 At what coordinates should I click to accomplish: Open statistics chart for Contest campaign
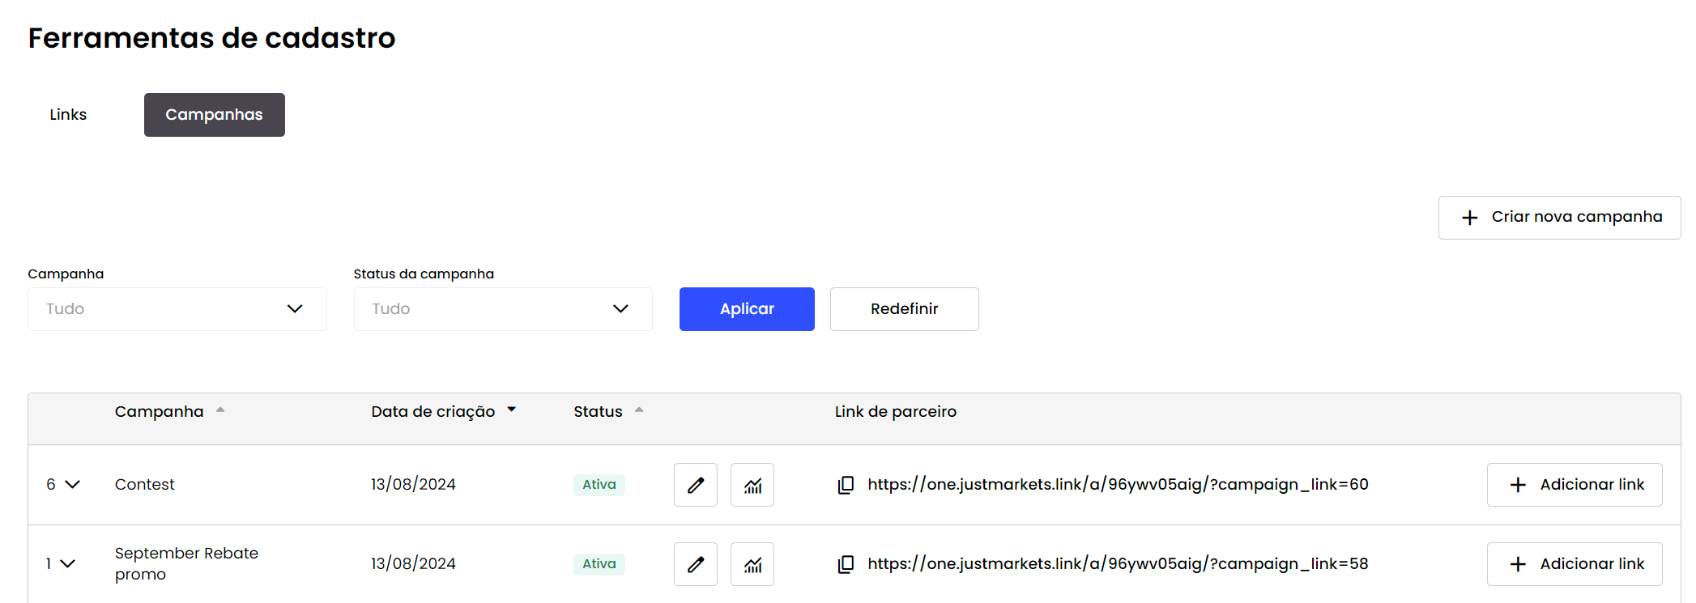coord(752,485)
